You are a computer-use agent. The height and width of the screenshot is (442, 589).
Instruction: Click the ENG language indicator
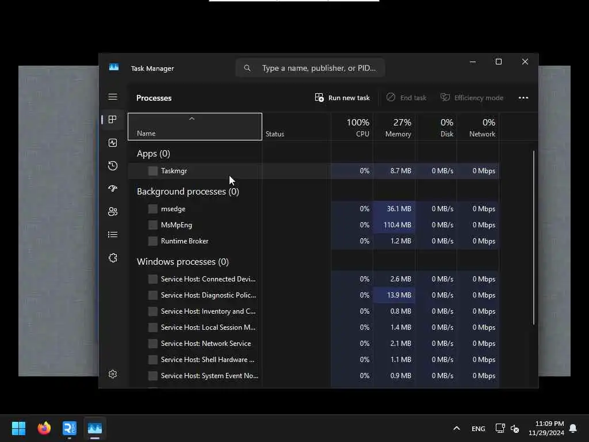478,428
